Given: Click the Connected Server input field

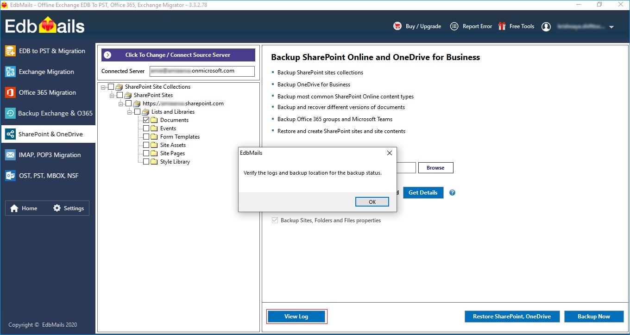Looking at the screenshot, I should coord(202,71).
